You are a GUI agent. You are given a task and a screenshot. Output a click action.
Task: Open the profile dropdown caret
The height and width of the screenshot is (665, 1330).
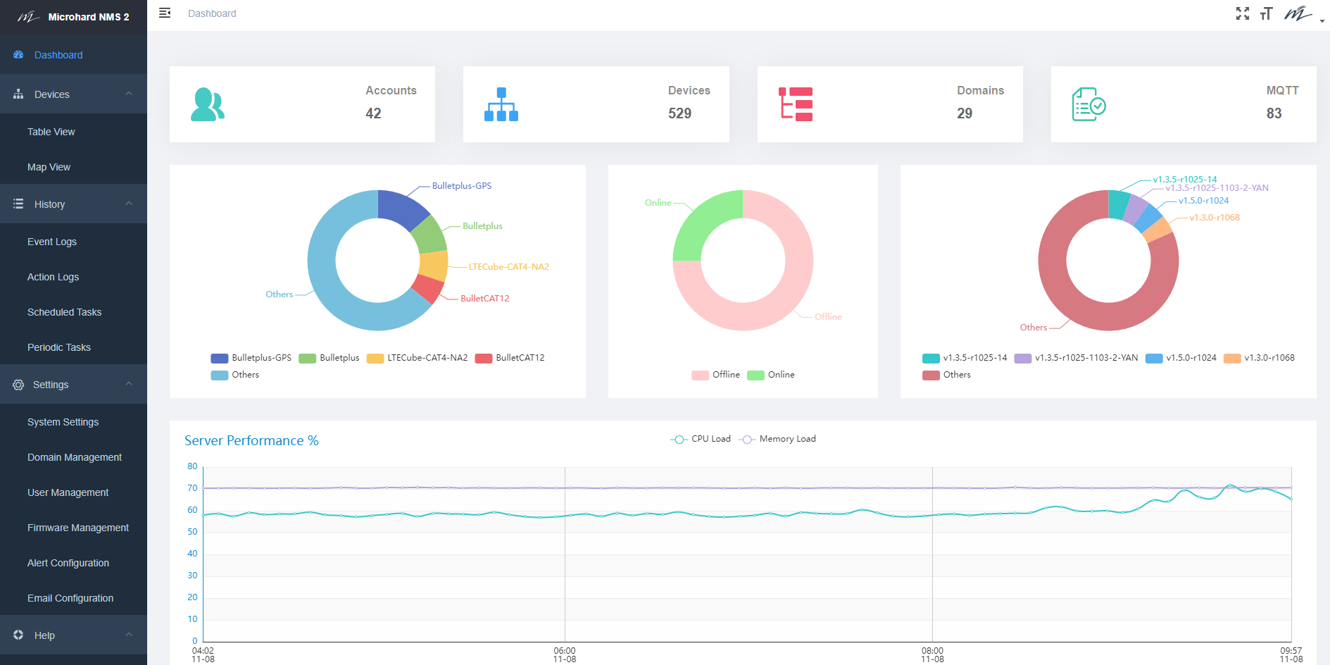(1322, 21)
